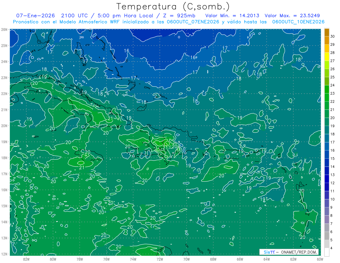Click the longitude axis label 64W
The height and width of the screenshot is (263, 340).
tap(267, 259)
